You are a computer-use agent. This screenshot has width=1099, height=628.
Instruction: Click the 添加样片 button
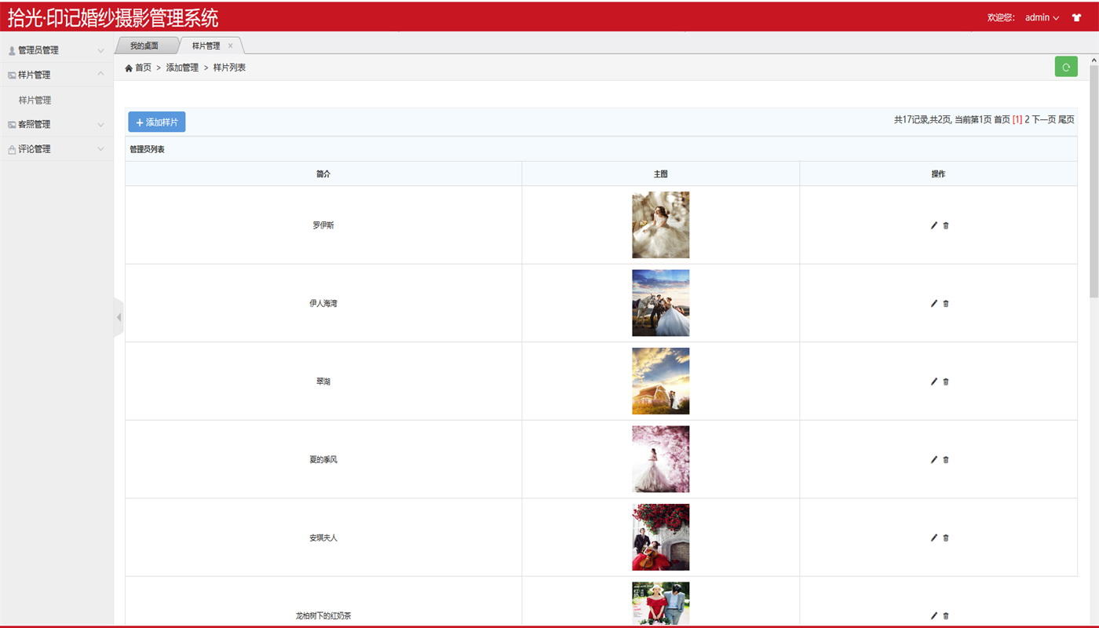pos(156,122)
